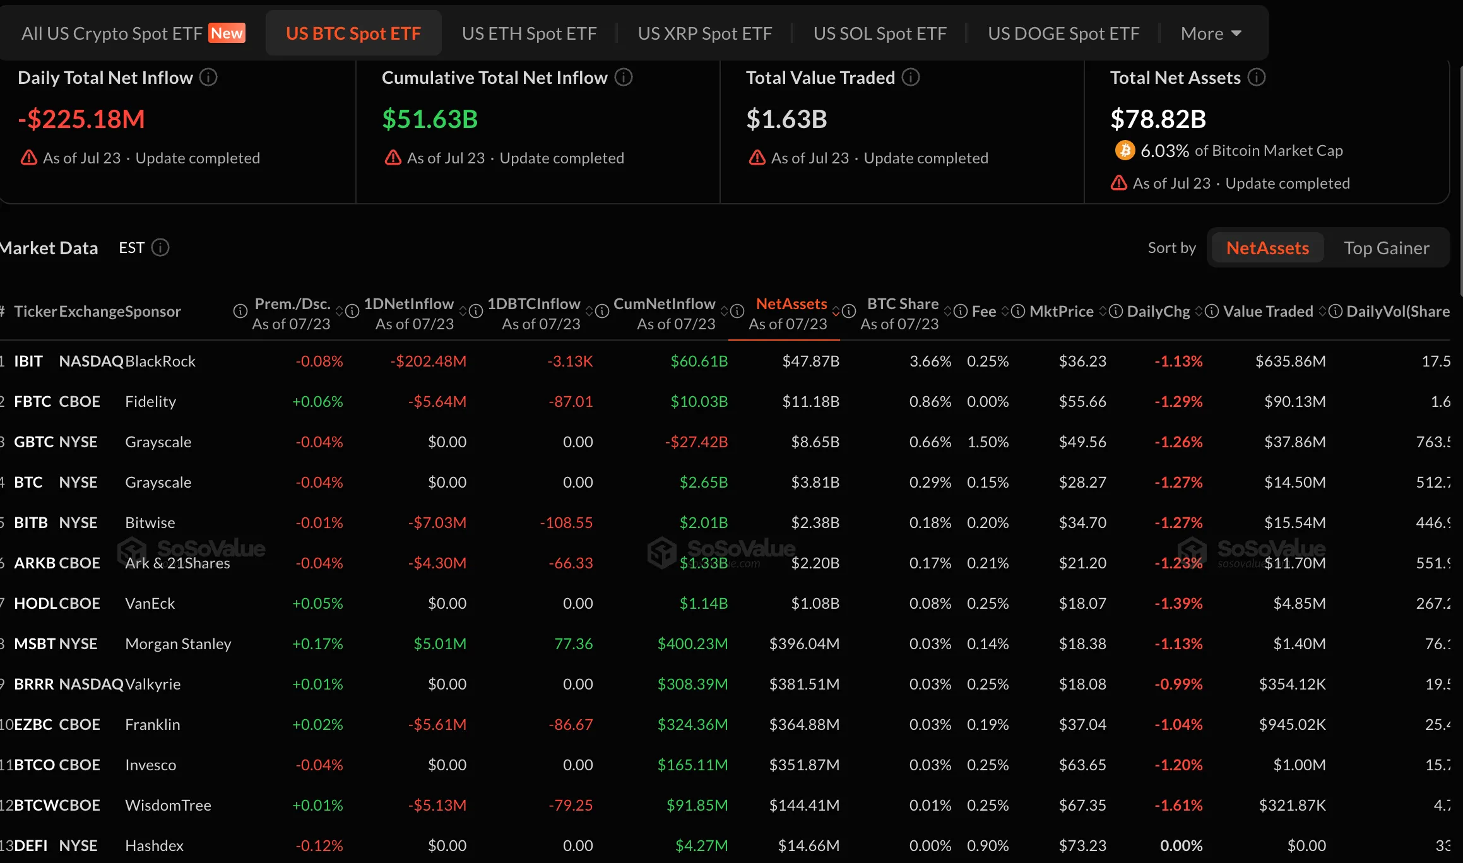The image size is (1463, 863).
Task: Click the $78.82B total net assets value
Action: [1158, 119]
